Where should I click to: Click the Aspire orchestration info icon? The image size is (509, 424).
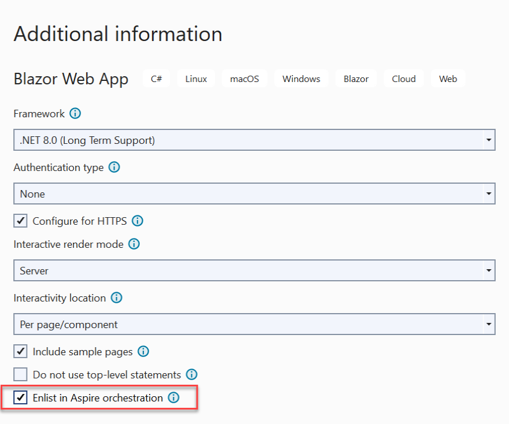[173, 397]
